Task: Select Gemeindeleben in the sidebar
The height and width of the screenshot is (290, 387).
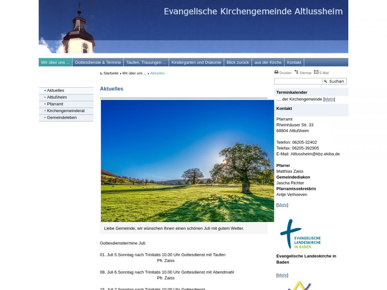Action: (x=62, y=118)
